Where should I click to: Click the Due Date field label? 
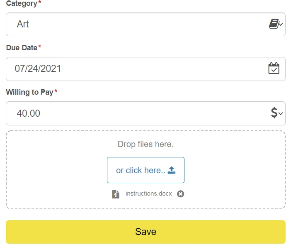[x=22, y=48]
